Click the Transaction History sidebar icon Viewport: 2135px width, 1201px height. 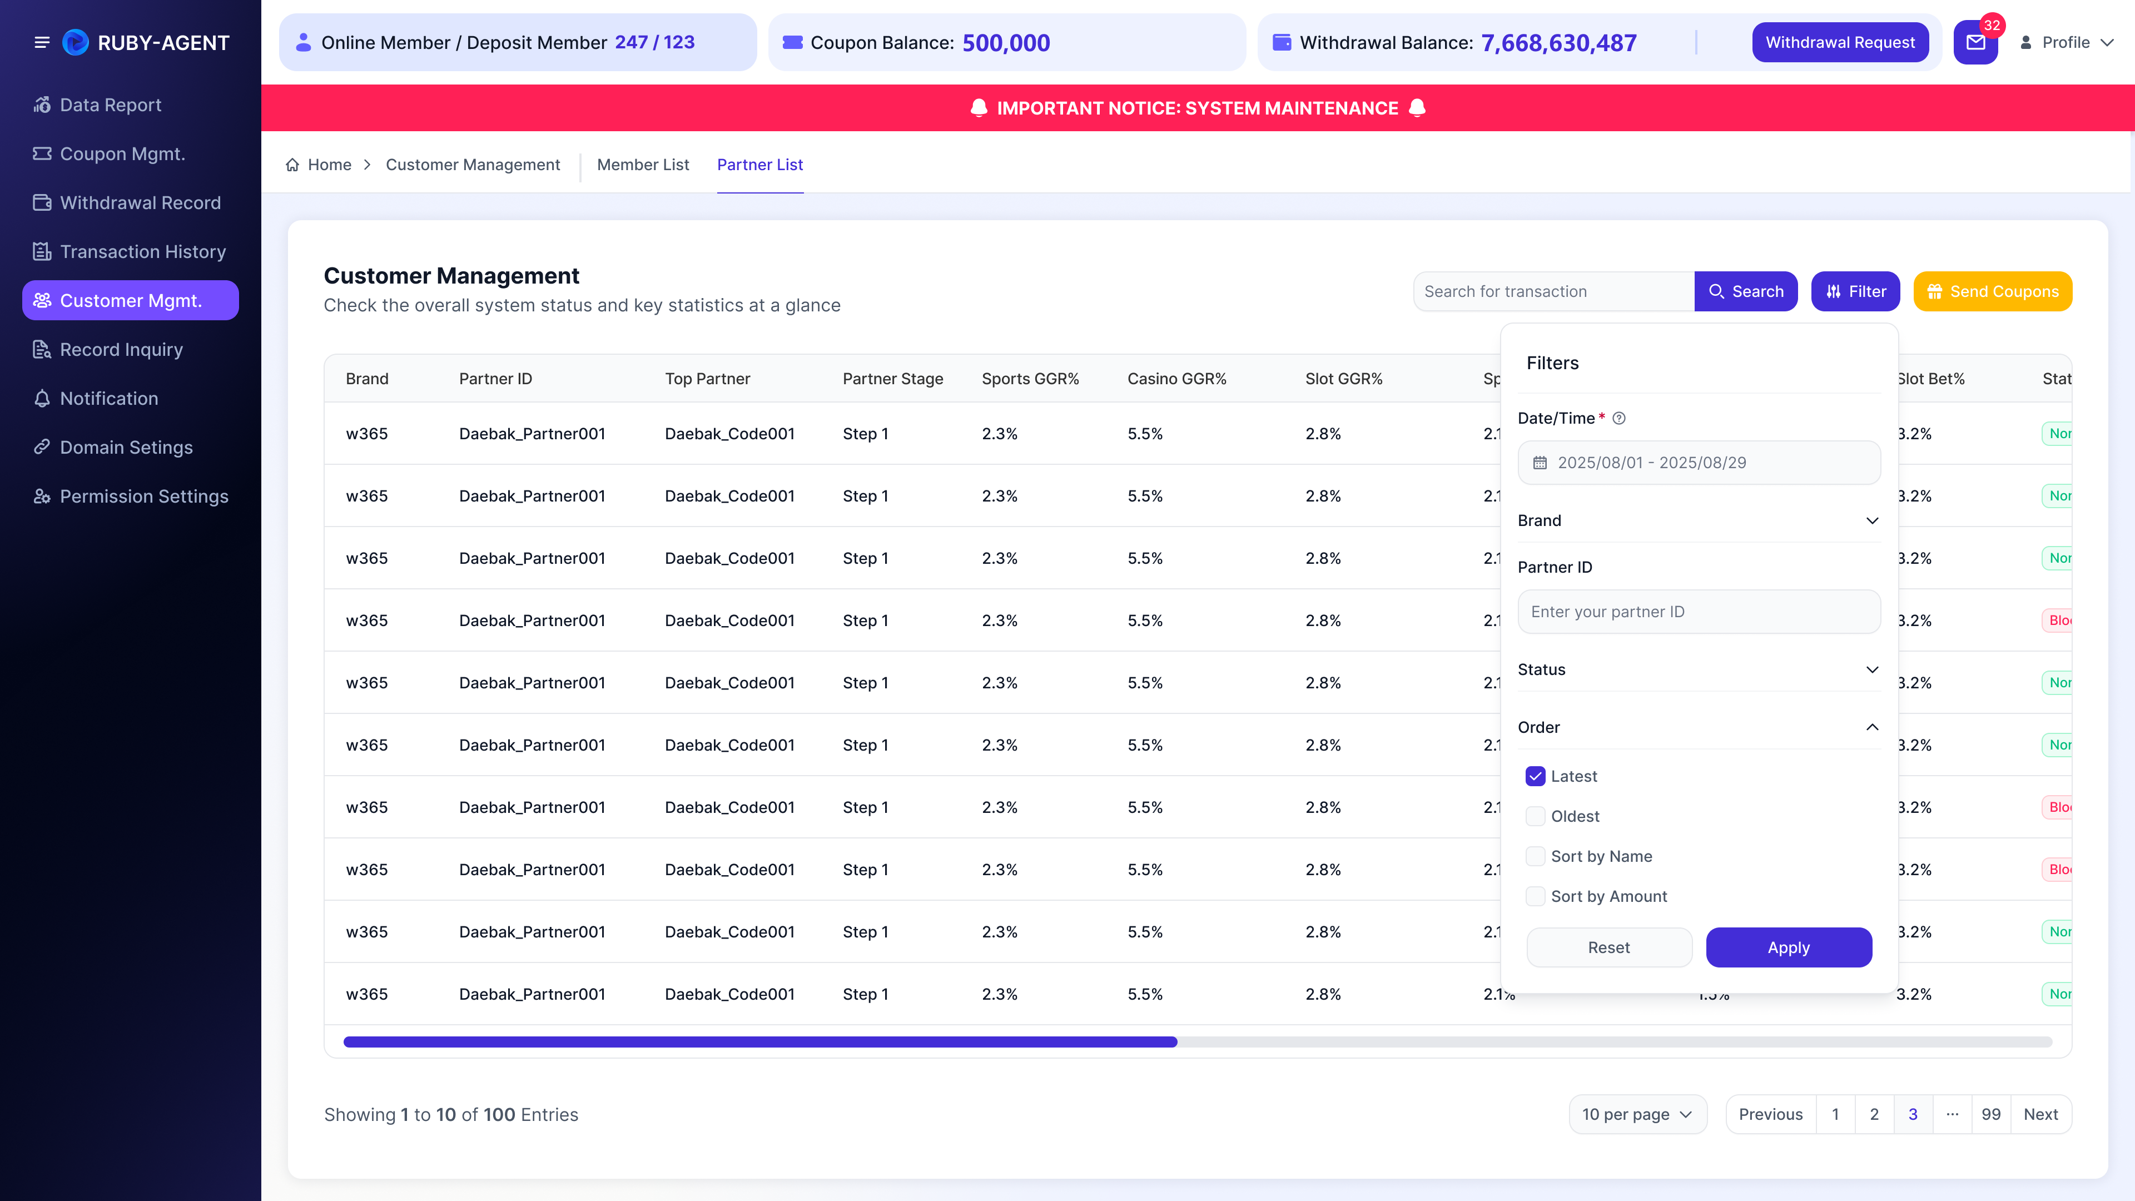(42, 252)
